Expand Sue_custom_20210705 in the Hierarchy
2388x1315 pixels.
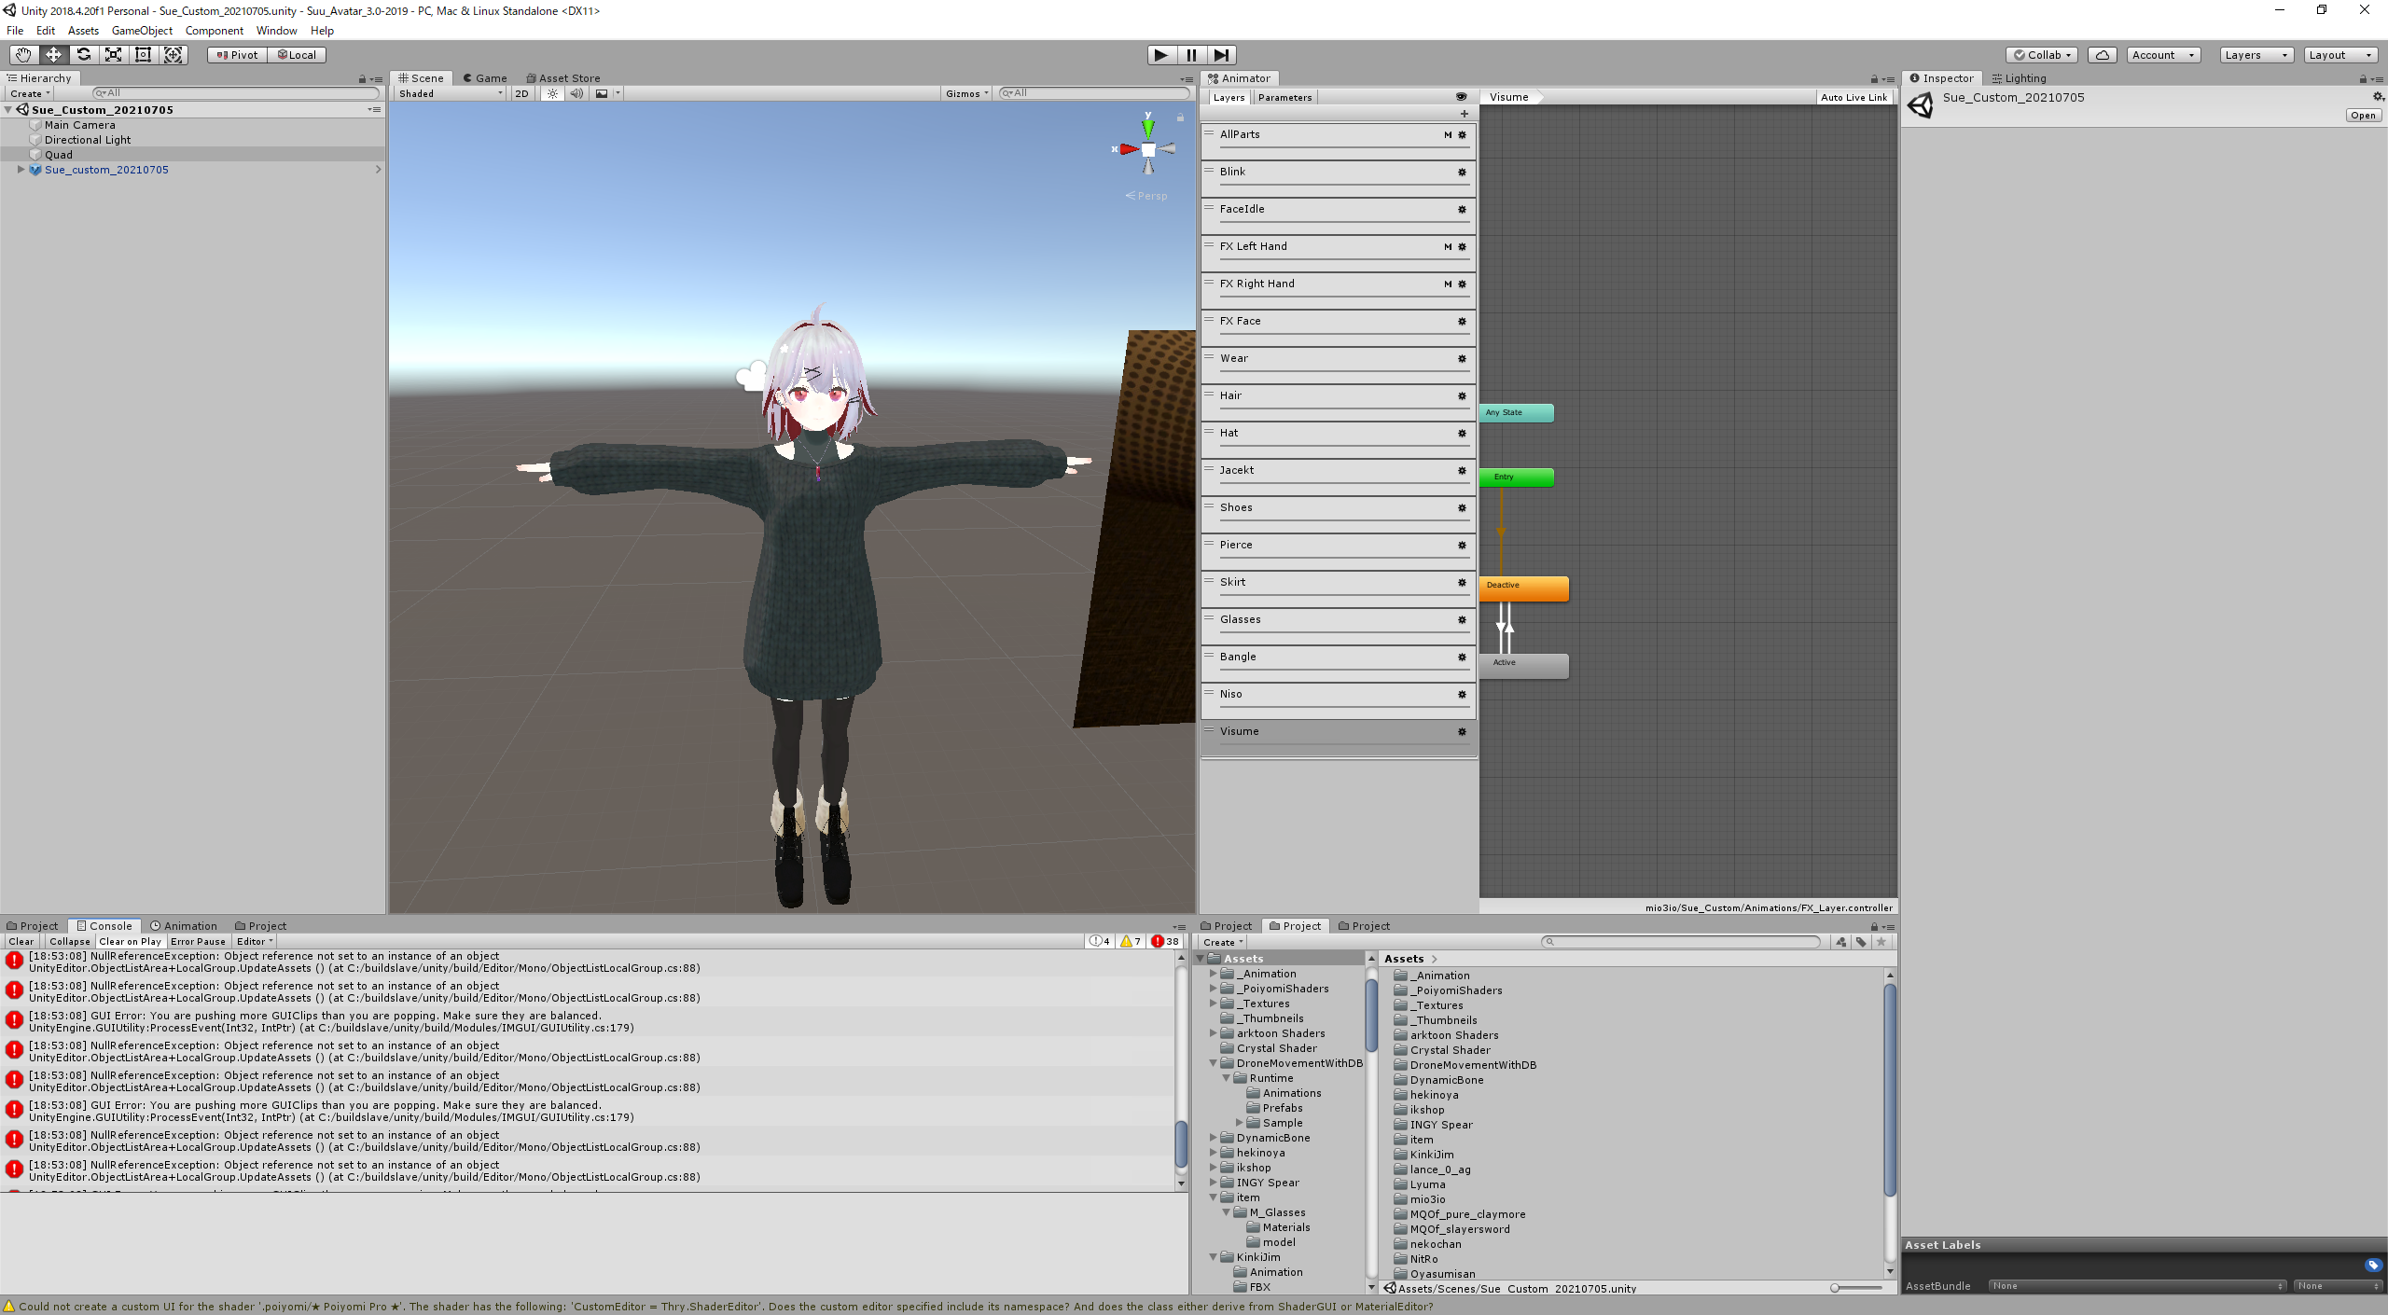(21, 169)
